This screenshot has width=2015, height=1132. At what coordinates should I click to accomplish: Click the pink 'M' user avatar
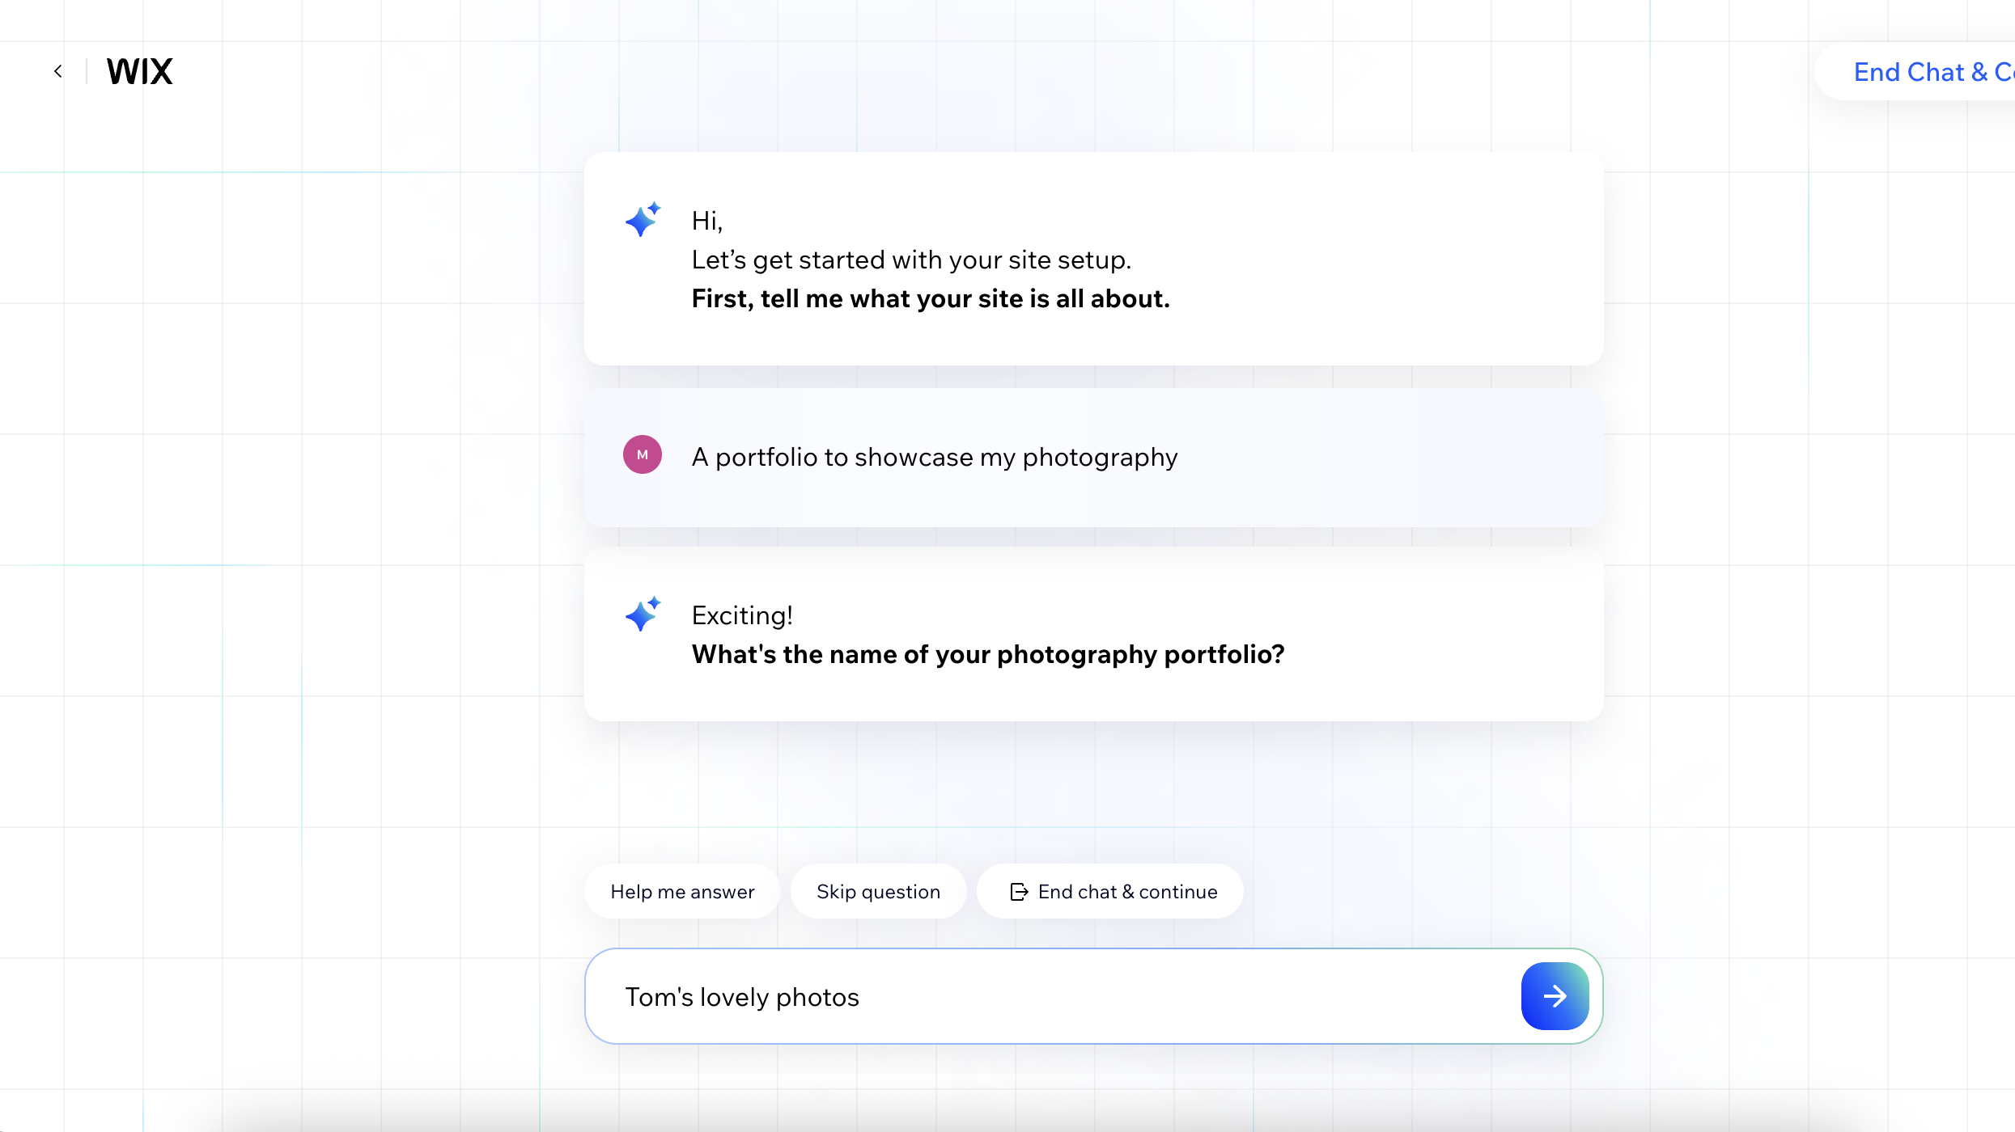coord(642,454)
